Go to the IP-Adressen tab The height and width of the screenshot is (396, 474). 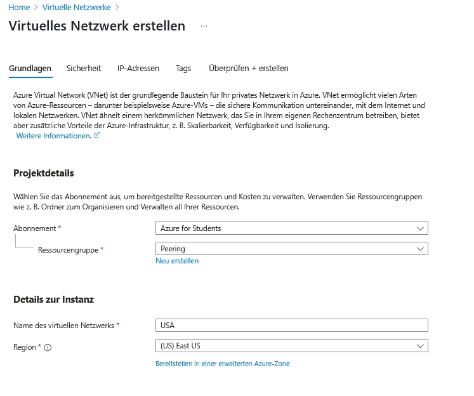[138, 69]
